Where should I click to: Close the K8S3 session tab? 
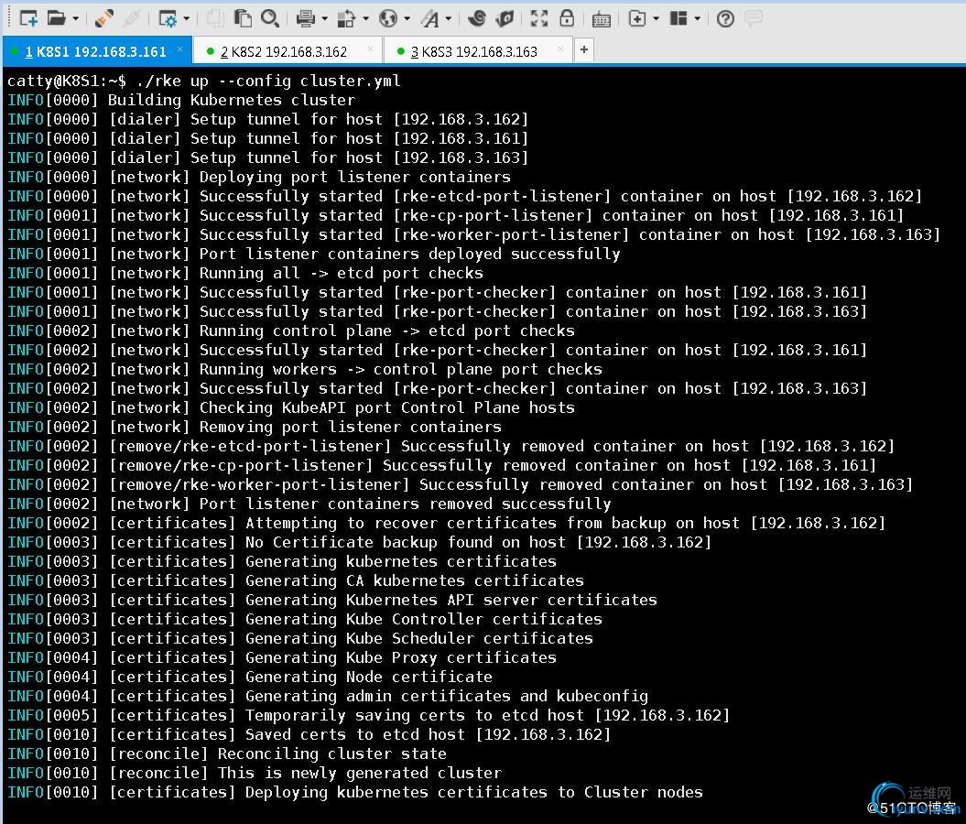click(560, 49)
